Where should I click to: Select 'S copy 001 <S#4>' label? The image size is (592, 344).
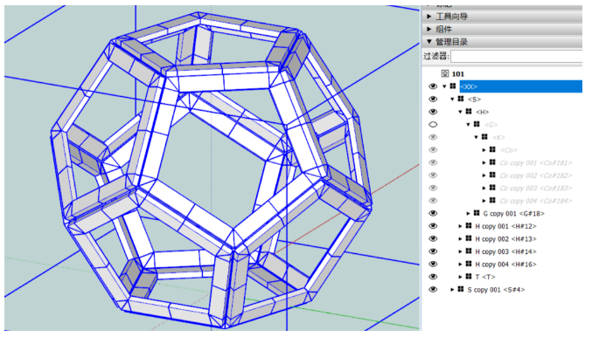pyautogui.click(x=496, y=290)
